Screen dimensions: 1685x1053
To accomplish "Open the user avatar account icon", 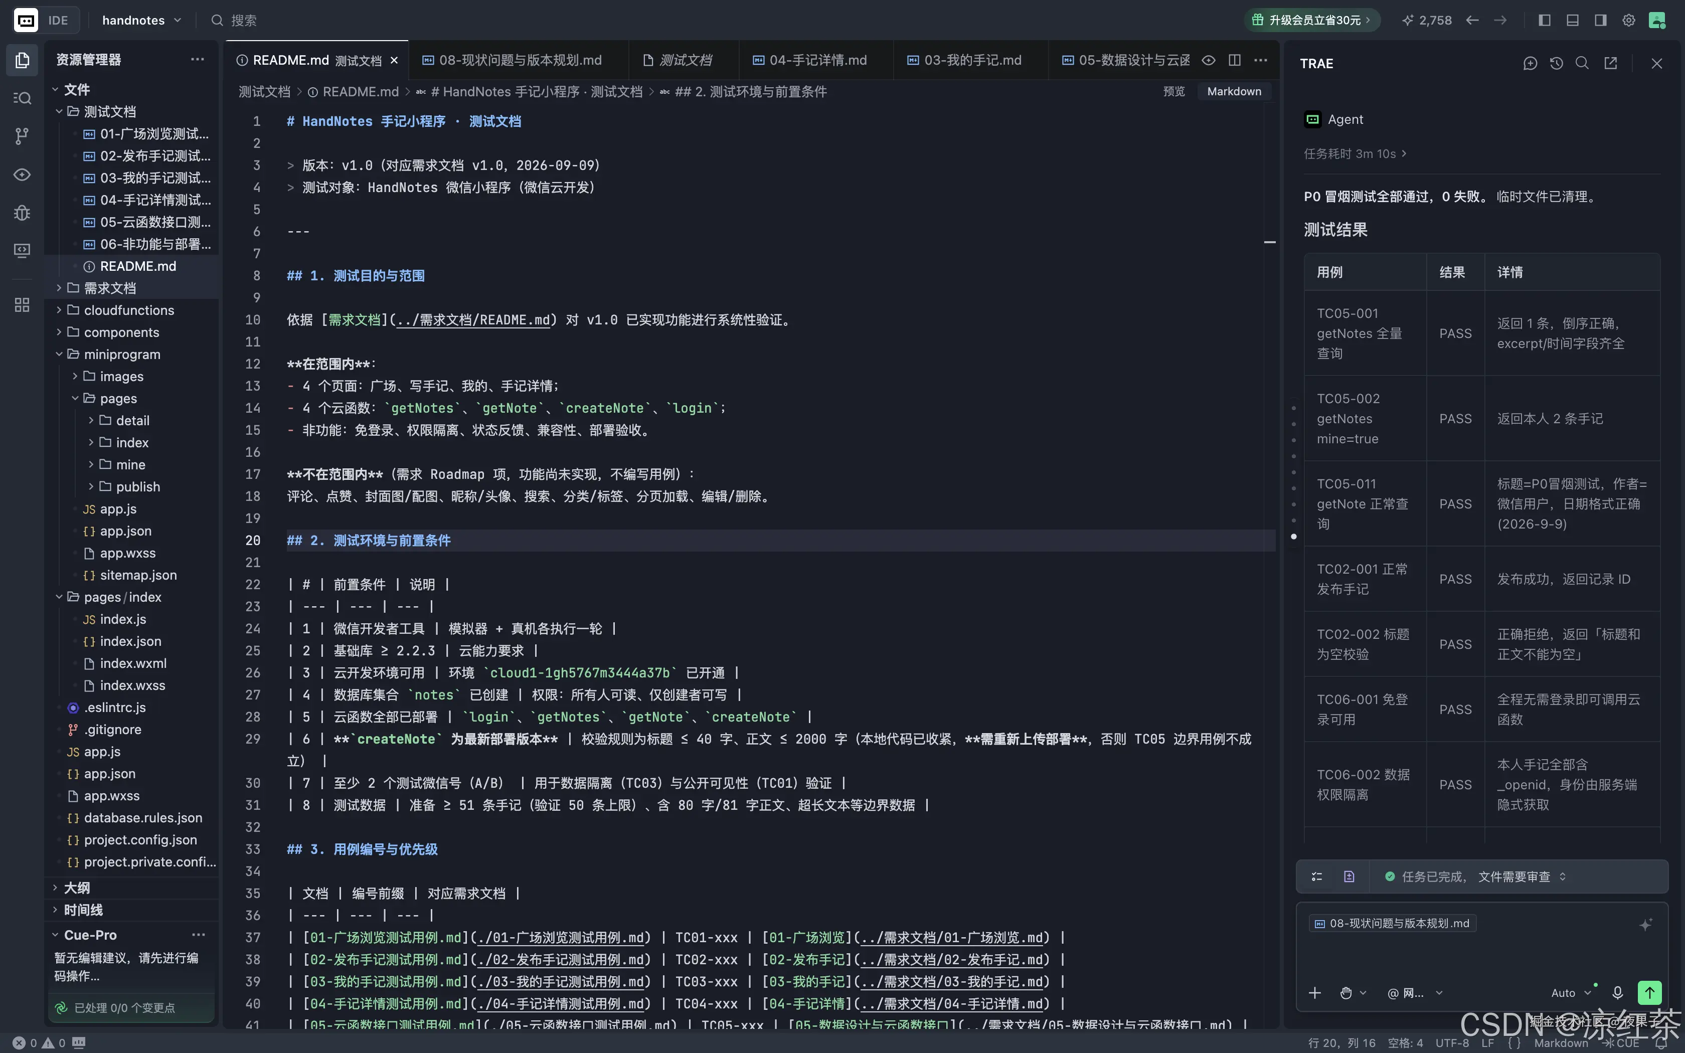I will click(1658, 20).
